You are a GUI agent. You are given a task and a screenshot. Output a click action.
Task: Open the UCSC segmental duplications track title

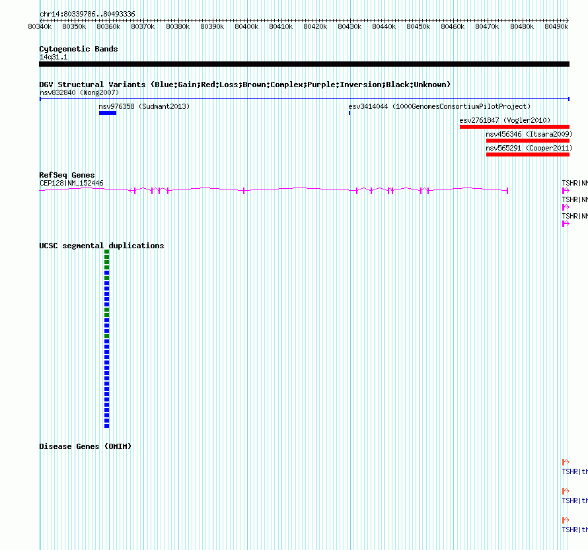pos(102,246)
